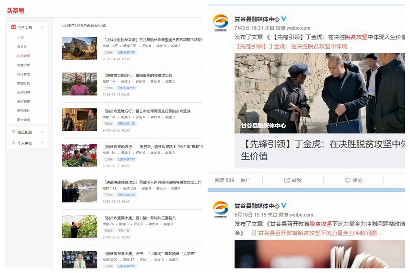Open 收益分析 in the sidebar
The image size is (410, 273).
[x=24, y=65]
